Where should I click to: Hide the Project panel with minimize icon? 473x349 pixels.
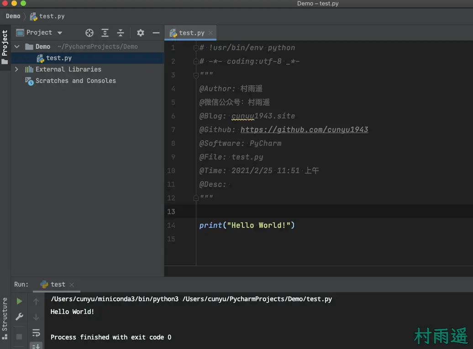pyautogui.click(x=156, y=33)
